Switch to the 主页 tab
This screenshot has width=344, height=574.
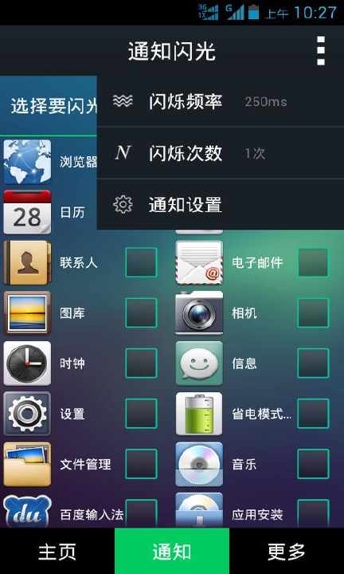coord(57,551)
